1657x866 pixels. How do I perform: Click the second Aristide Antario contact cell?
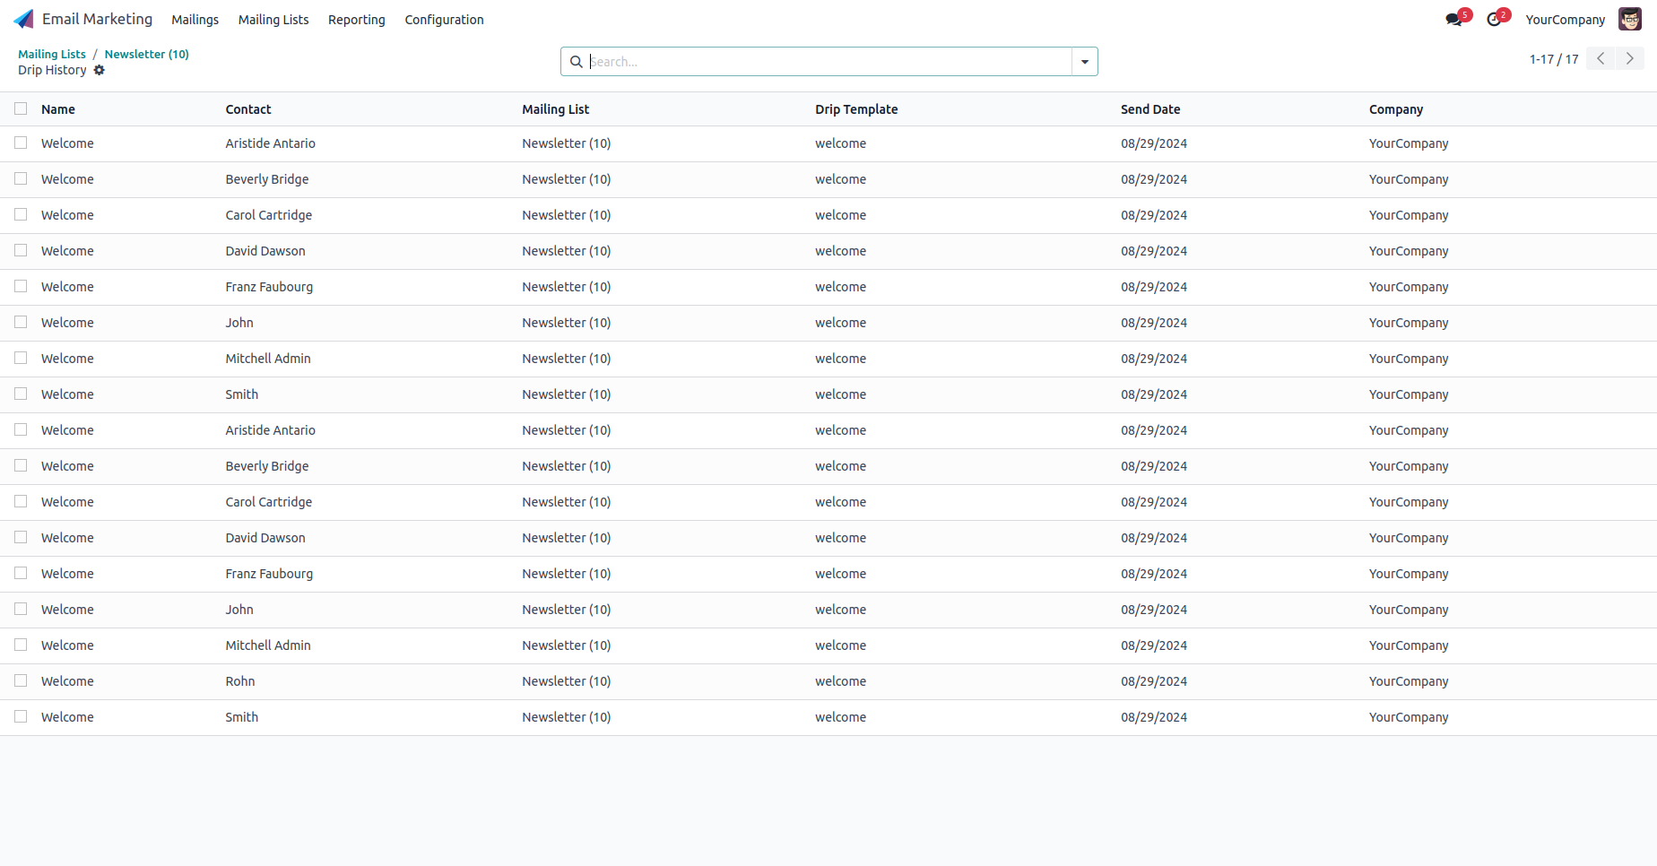coord(271,430)
